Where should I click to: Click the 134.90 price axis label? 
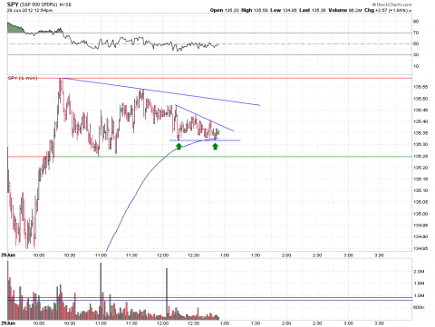[420, 236]
